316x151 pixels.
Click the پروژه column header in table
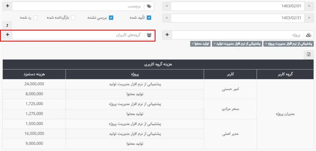135,74
